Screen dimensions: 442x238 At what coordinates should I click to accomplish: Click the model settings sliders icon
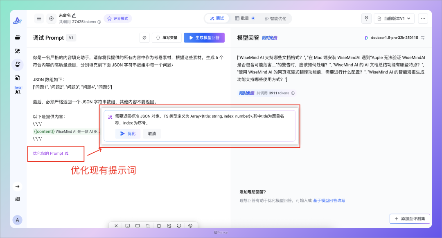423,38
